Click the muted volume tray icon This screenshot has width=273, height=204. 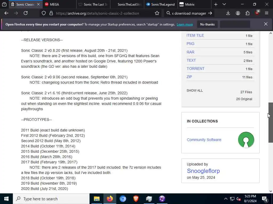click(x=239, y=199)
